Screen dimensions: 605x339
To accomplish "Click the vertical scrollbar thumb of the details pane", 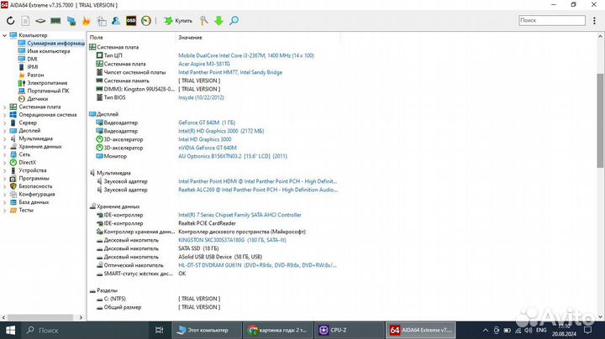I will click(x=600, y=120).
